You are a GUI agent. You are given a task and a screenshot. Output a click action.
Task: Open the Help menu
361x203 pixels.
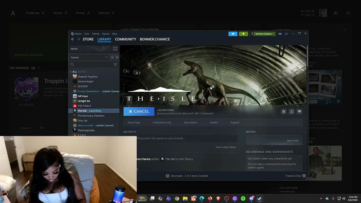coord(114,34)
